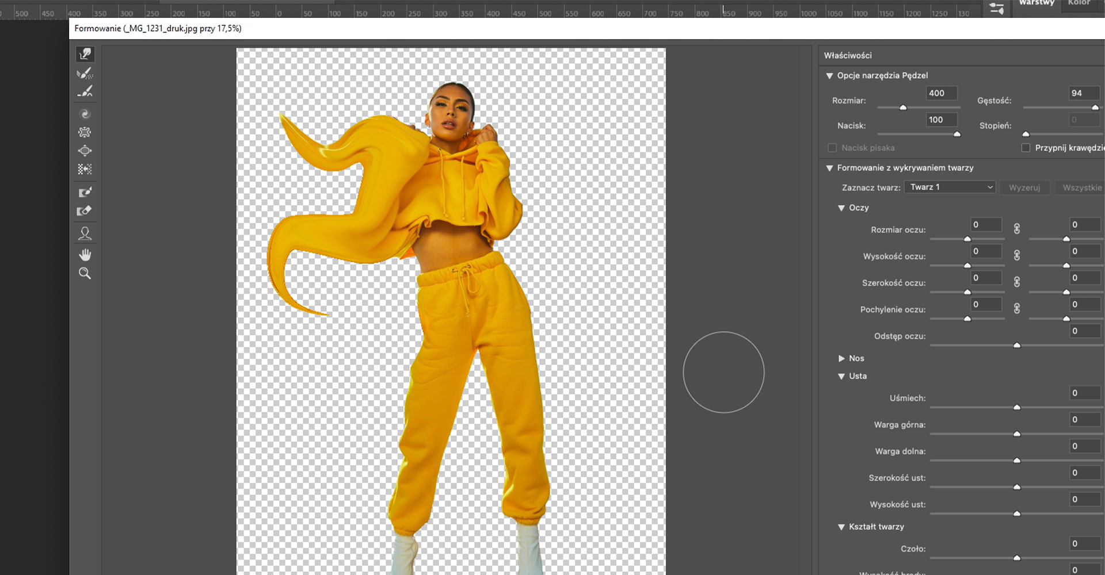Viewport: 1105px width, 575px height.
Task: Select the Freeze Mask tool
Action: coord(85,192)
